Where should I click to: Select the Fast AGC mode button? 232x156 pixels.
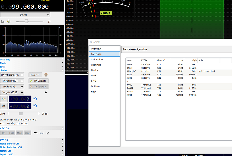pyautogui.click(x=12, y=133)
